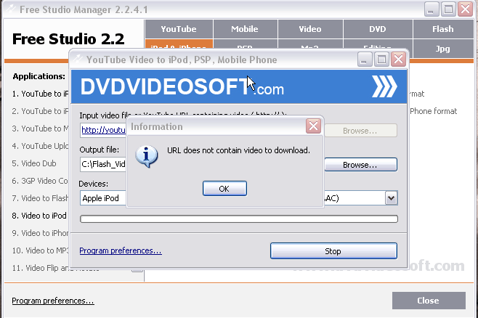
Task: Open Program preferences in Free Studio Manager
Action: (x=53, y=301)
